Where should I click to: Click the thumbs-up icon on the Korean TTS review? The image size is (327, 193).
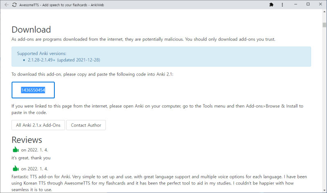pos(16,168)
